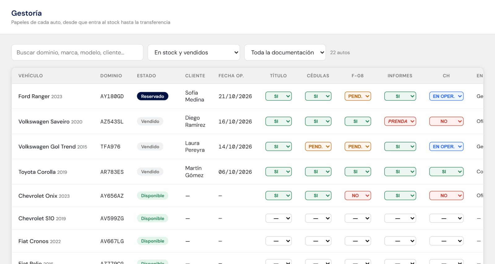495x264 pixels.
Task: Open Fiat Cronos Cédulas dropdown
Action: click(318, 241)
